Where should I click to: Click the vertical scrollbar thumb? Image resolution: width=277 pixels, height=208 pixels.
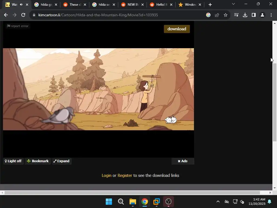[x=275, y=102]
